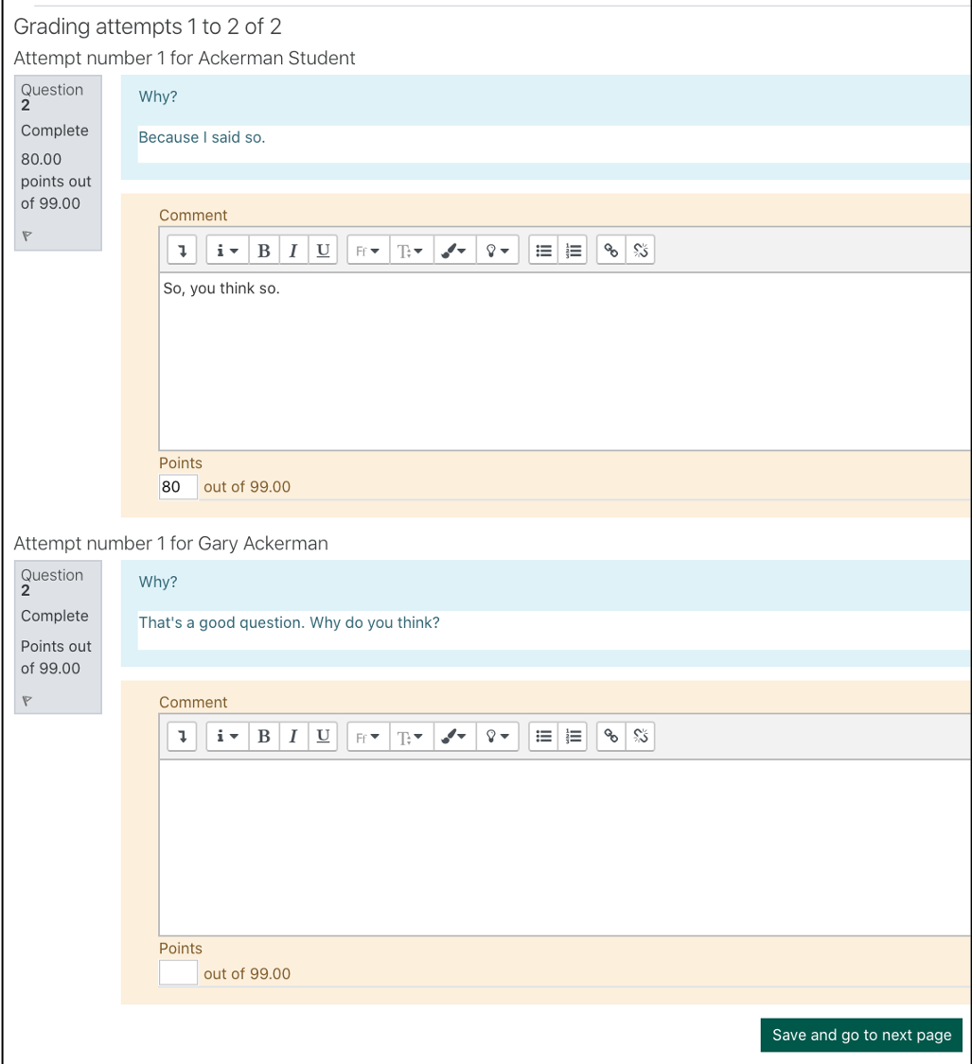Insert an ordered list in Gary Ackerman's comment
Screen dimensions: 972x1064
(573, 736)
